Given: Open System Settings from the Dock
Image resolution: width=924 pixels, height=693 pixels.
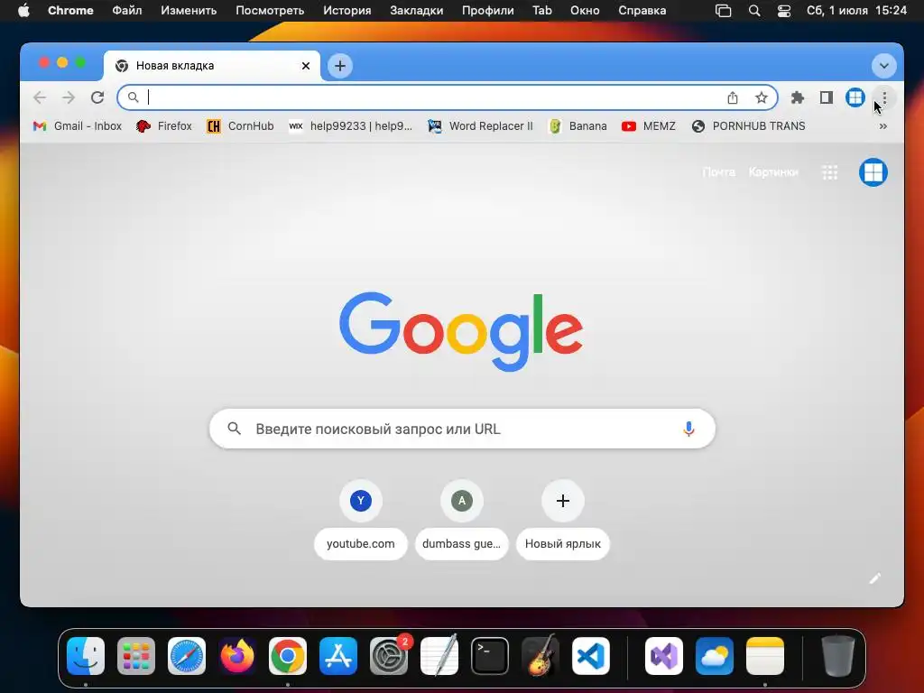Looking at the screenshot, I should tap(389, 656).
